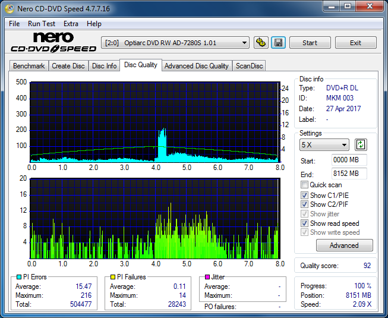The width and height of the screenshot is (388, 318).
Task: Click the refresh speed icon in Settings
Action: pyautogui.click(x=361, y=145)
